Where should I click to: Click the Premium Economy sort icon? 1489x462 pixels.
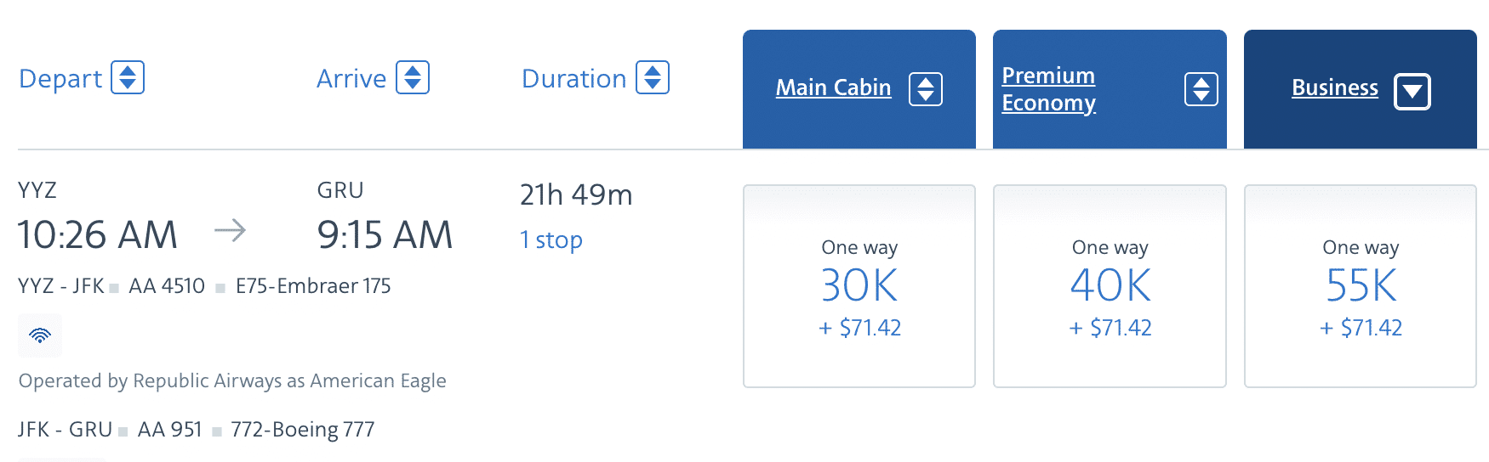(x=1201, y=89)
